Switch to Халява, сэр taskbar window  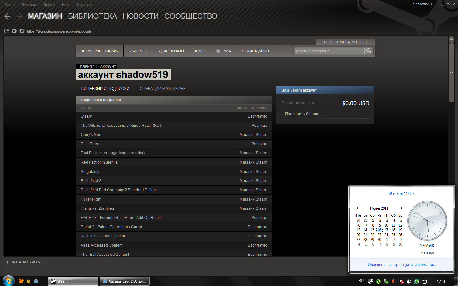(x=125, y=281)
